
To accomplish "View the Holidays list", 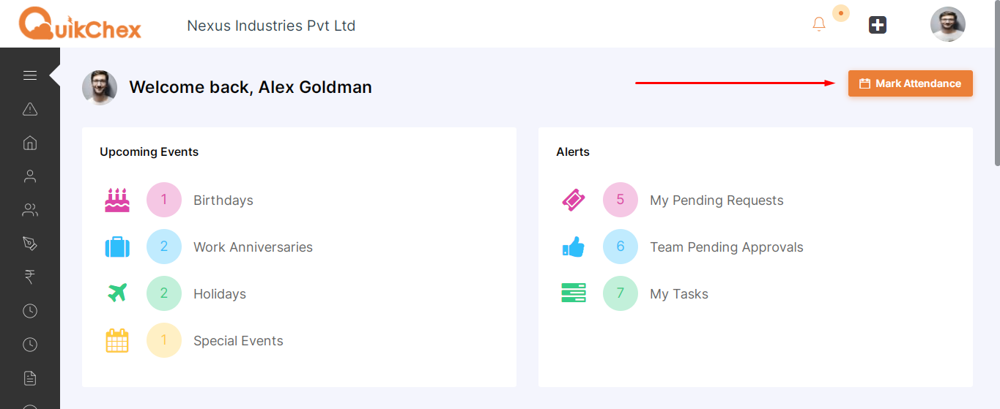I will 220,294.
